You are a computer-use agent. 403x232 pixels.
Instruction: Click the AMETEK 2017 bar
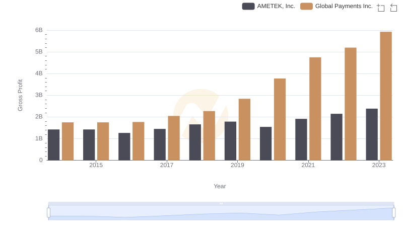[160, 144]
